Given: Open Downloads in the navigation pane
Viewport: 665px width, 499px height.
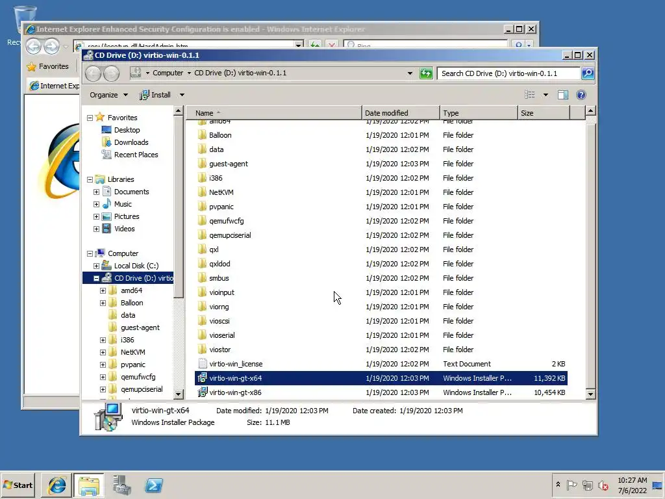Looking at the screenshot, I should 131,142.
